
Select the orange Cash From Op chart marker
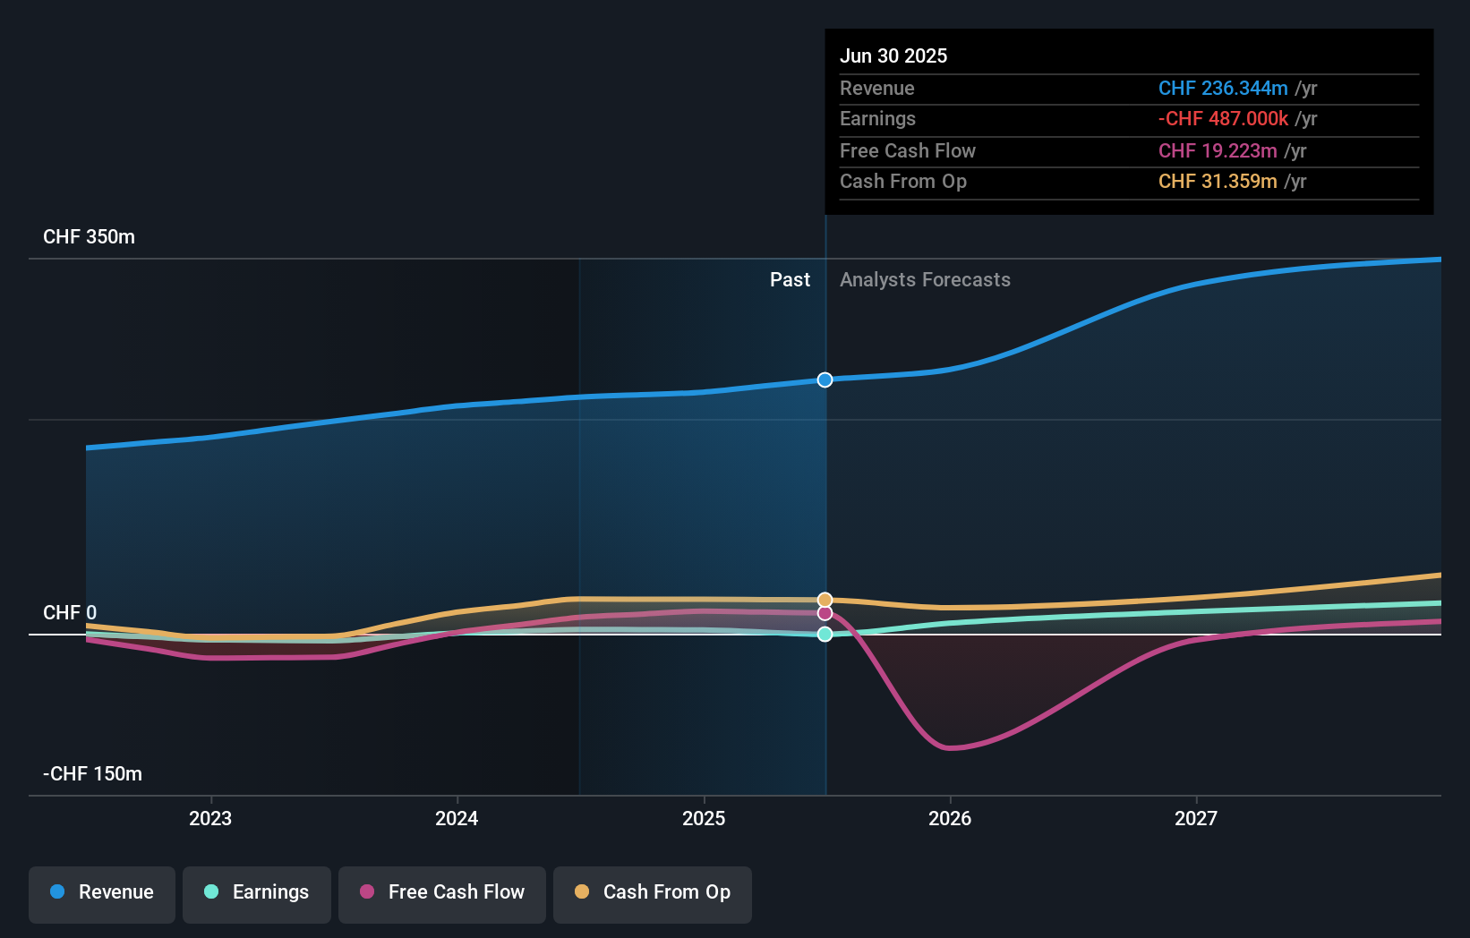click(825, 600)
